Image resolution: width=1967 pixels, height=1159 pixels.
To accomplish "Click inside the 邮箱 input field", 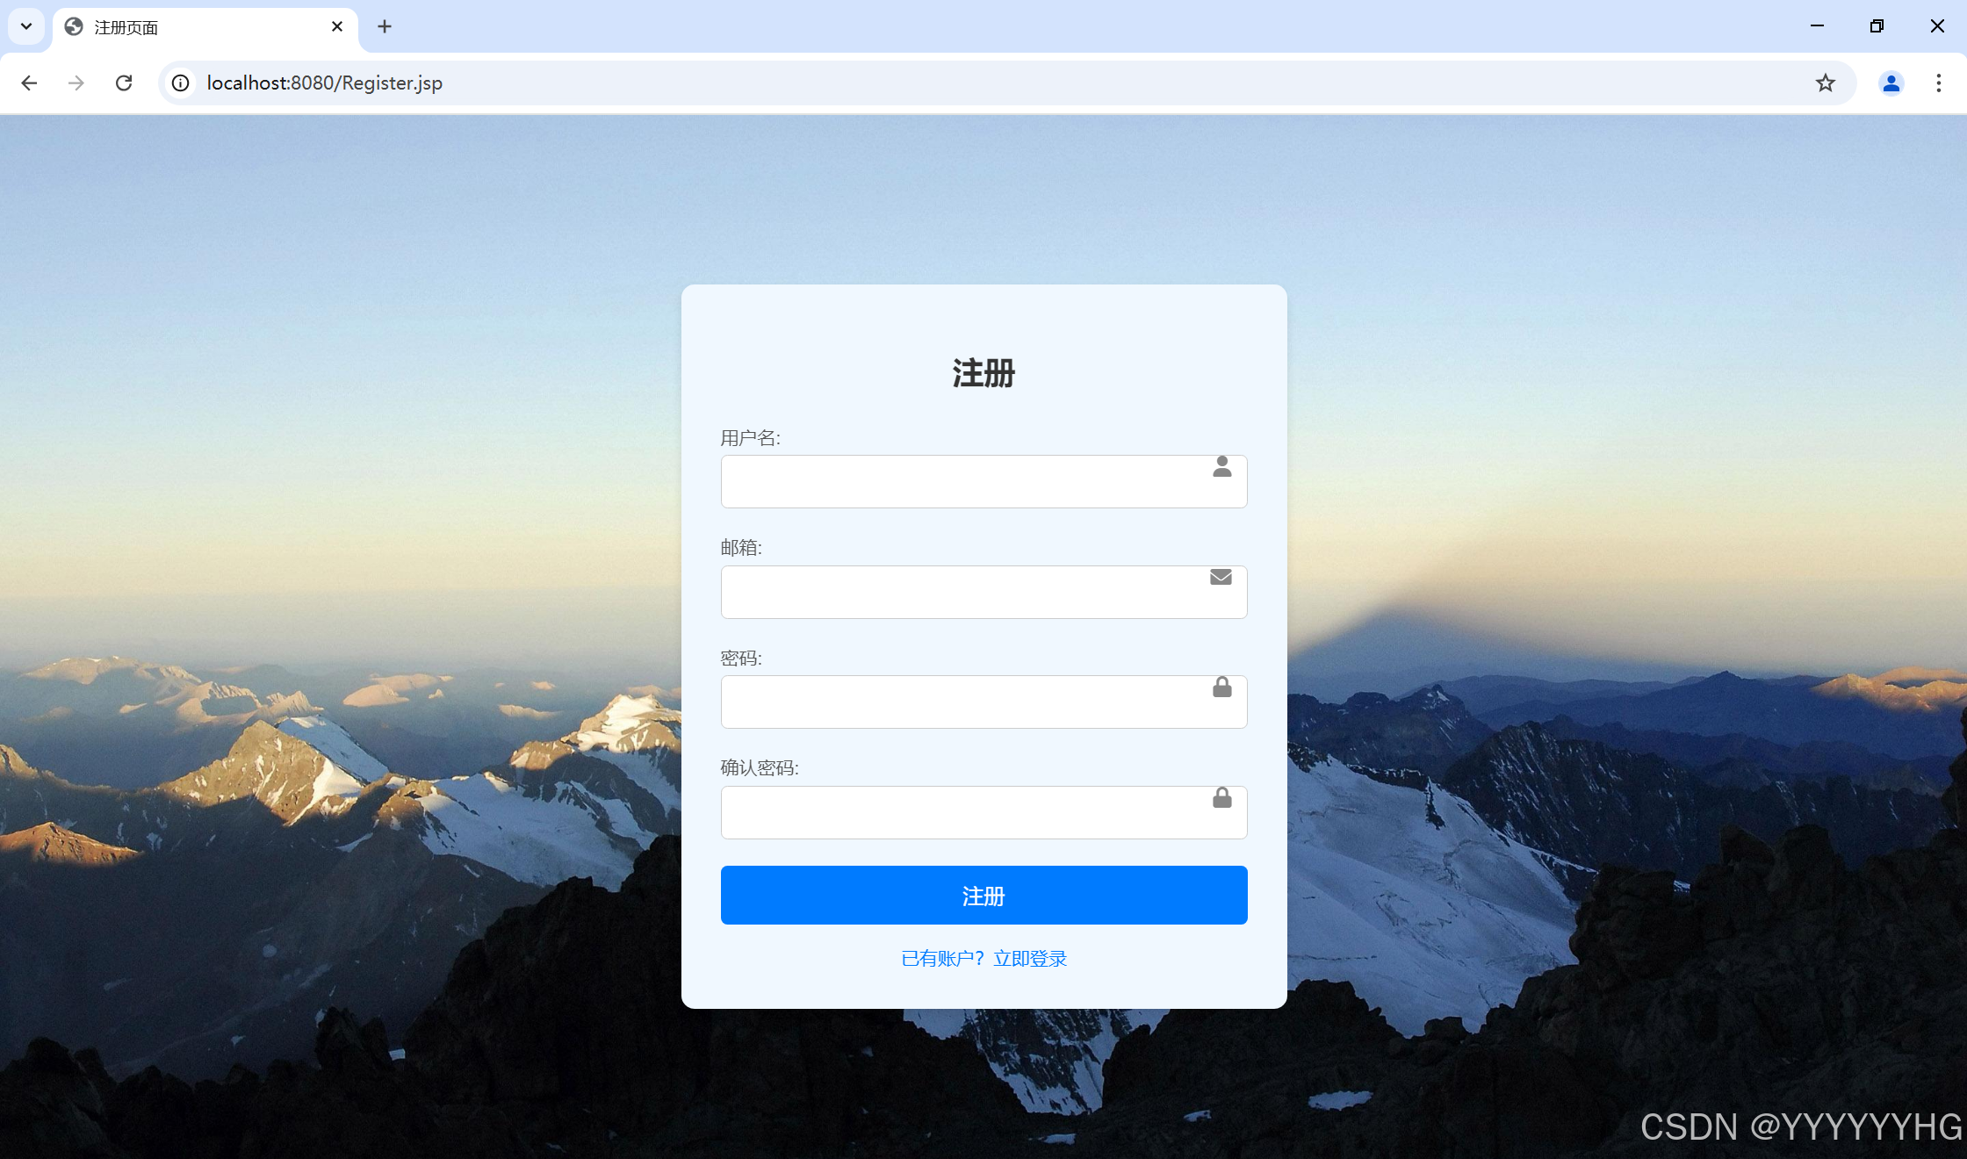I will coord(966,592).
